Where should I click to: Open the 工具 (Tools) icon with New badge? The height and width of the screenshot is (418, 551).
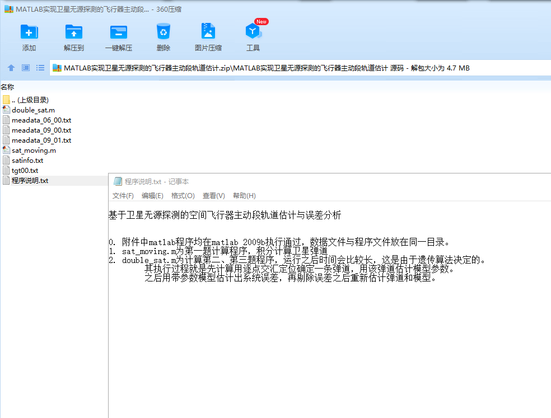tap(253, 31)
